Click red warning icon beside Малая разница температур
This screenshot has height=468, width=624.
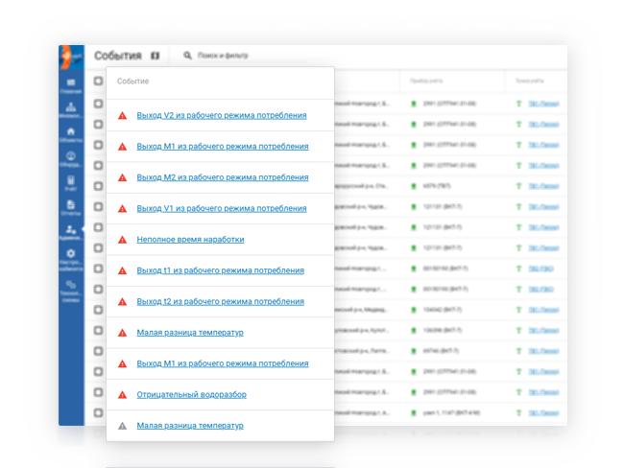(123, 333)
